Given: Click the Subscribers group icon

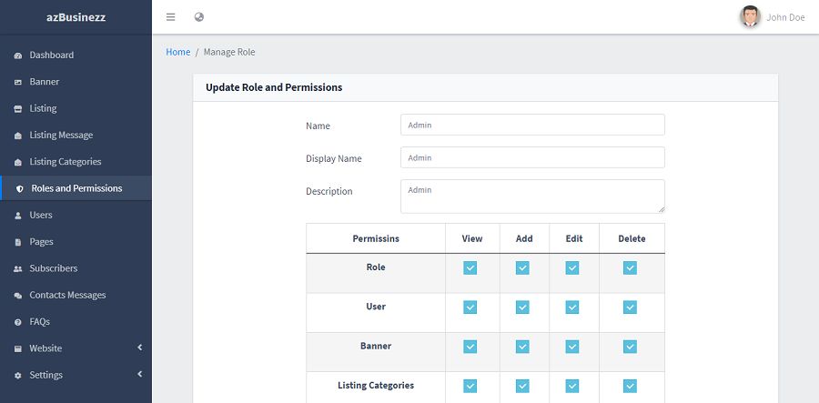Looking at the screenshot, I should click(x=18, y=269).
